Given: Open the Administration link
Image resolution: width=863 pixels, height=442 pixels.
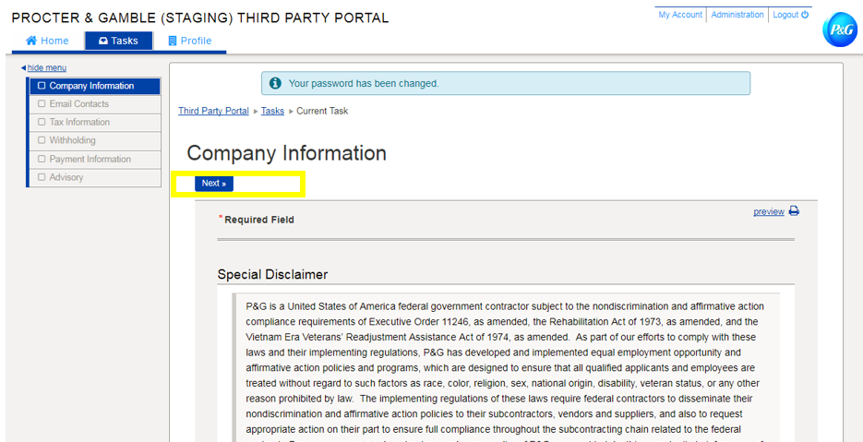Looking at the screenshot, I should (737, 15).
